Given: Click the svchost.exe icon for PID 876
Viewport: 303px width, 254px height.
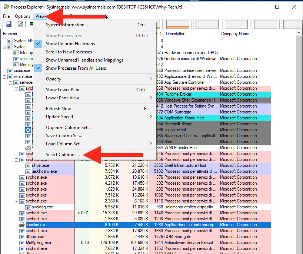Looking at the screenshot, I should click(x=22, y=177).
